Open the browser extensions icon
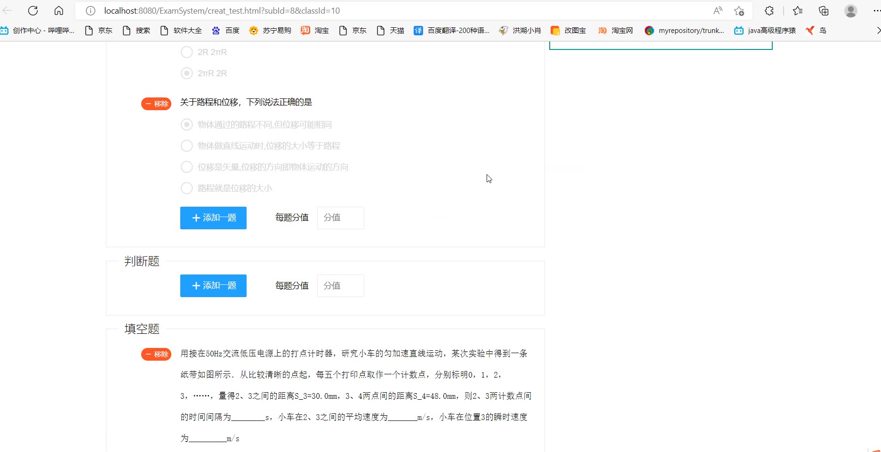This screenshot has width=881, height=452. [769, 11]
